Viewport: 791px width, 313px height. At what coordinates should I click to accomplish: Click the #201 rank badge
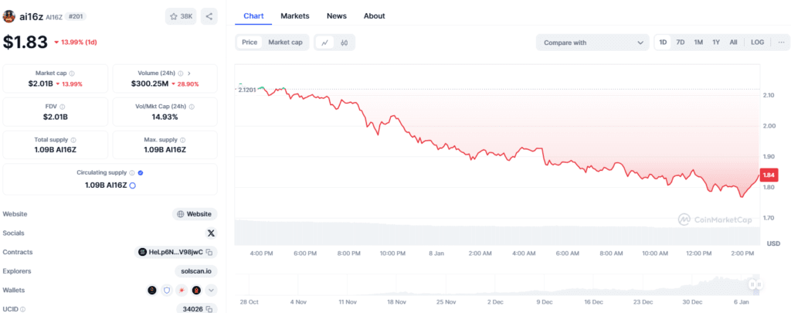tap(76, 17)
